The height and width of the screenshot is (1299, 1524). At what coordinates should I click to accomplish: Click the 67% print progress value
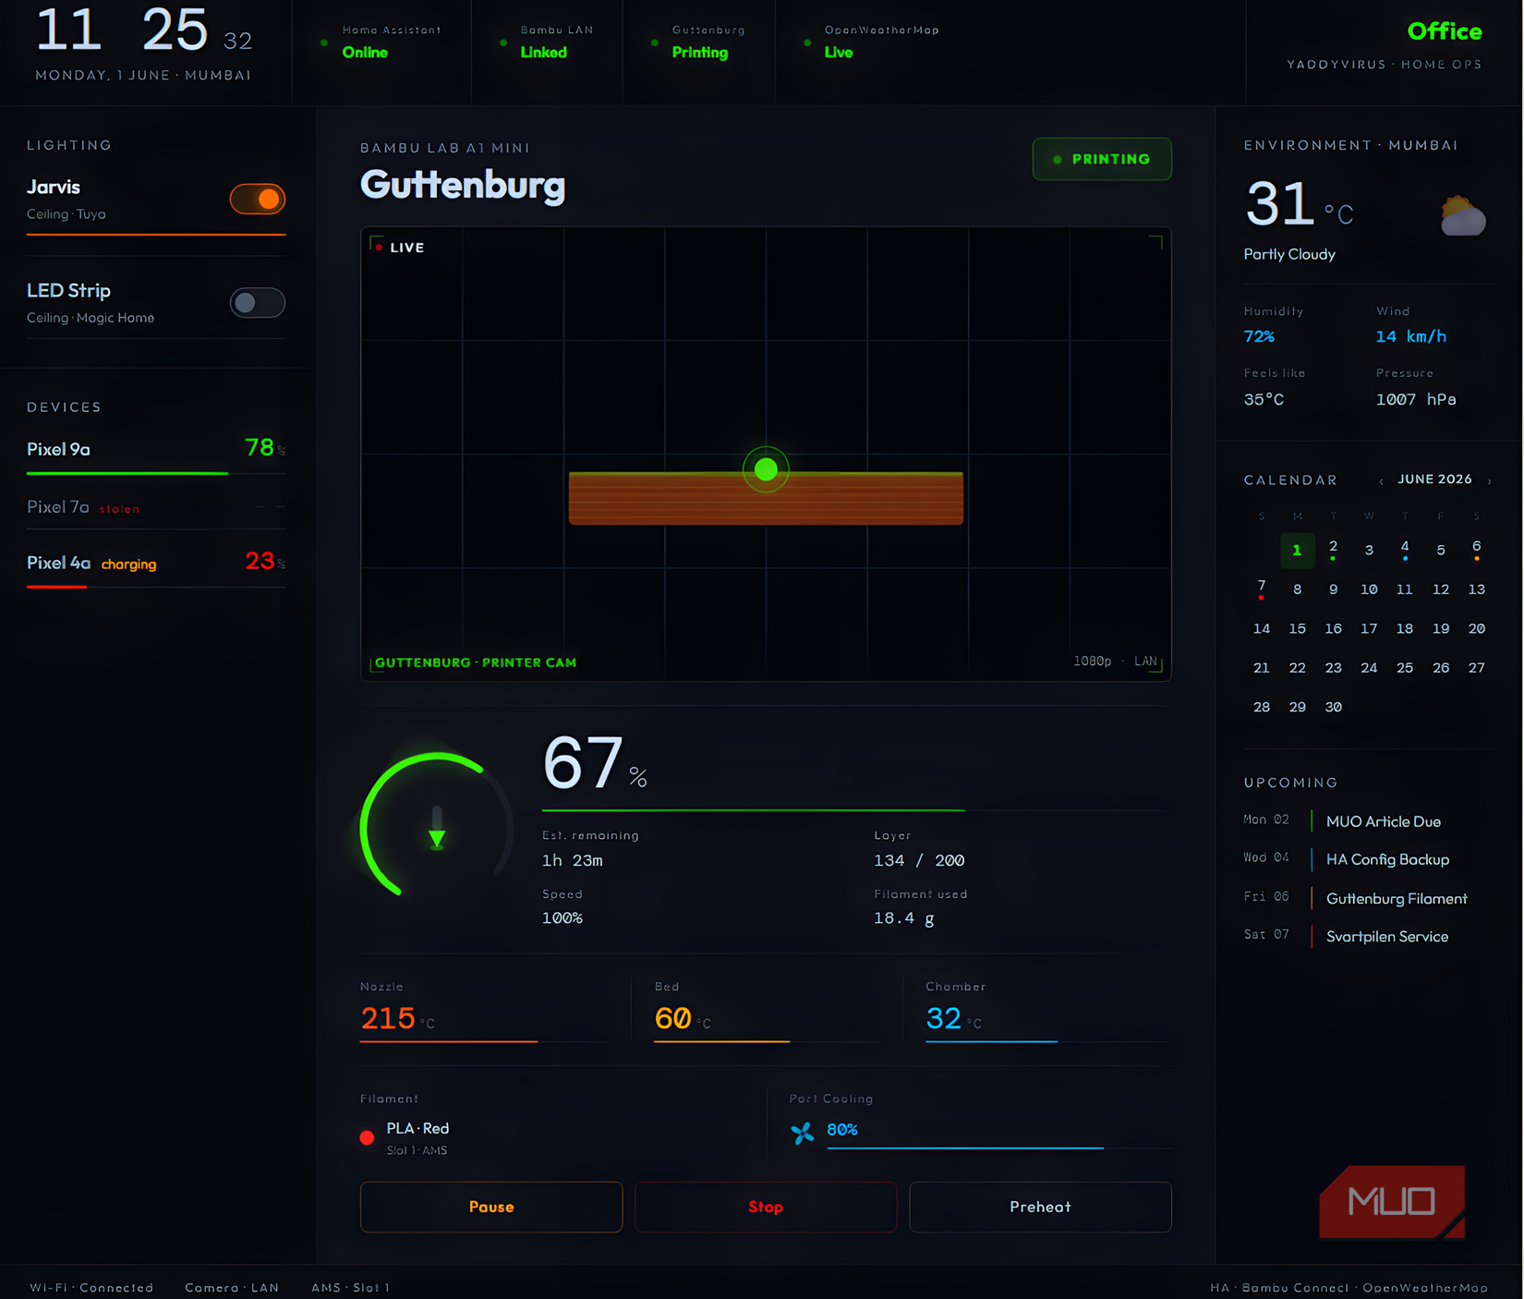[595, 763]
